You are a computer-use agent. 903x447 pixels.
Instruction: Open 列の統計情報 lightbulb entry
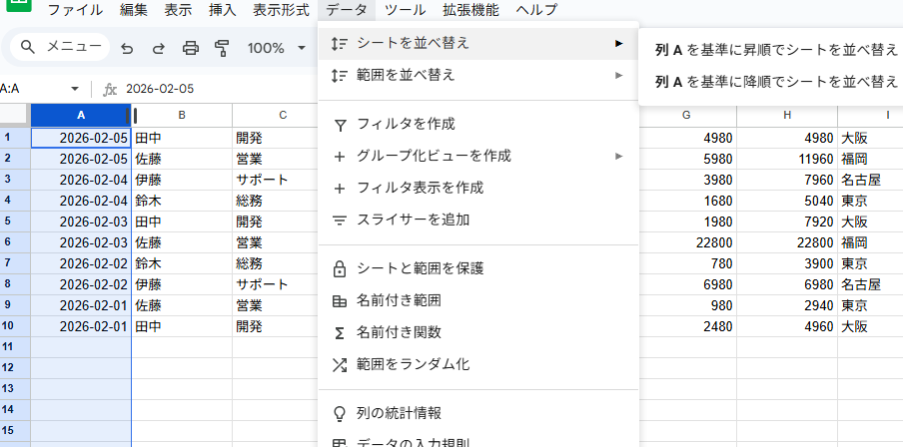tap(399, 413)
